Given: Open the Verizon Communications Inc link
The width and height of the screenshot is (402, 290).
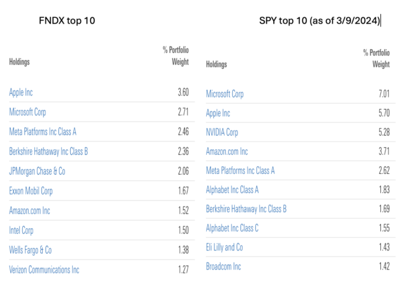Looking at the screenshot, I should 44,270.
